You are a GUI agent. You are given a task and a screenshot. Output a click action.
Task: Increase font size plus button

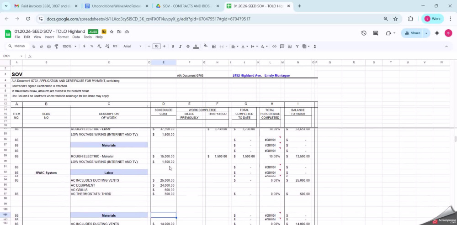pyautogui.click(x=164, y=46)
